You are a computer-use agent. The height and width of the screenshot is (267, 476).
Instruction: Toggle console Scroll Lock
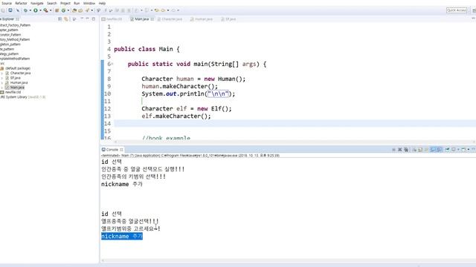point(420,150)
